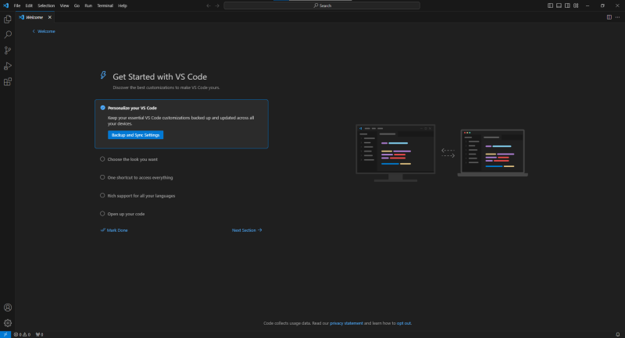This screenshot has height=338, width=625.
Task: Open the Source Control view
Action: (x=8, y=50)
